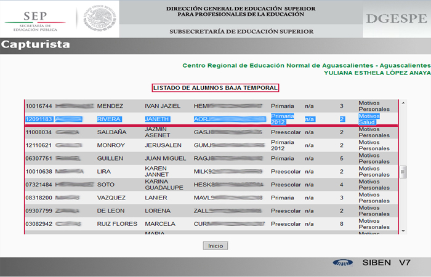Click the Inicio button

point(216,246)
